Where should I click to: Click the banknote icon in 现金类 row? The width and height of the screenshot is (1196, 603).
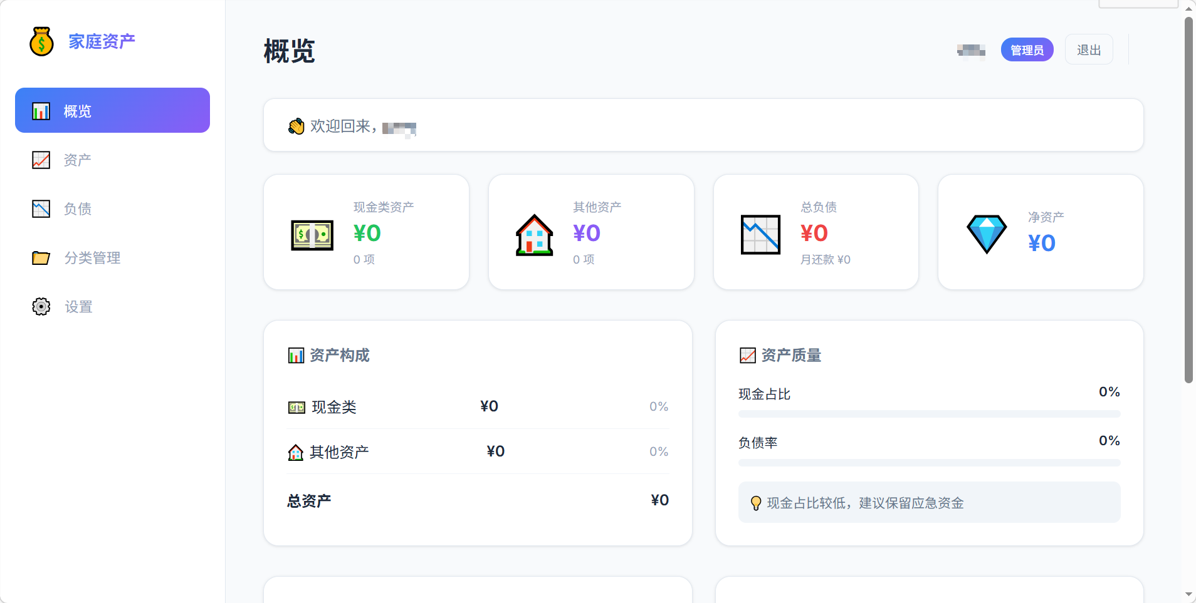pos(296,408)
